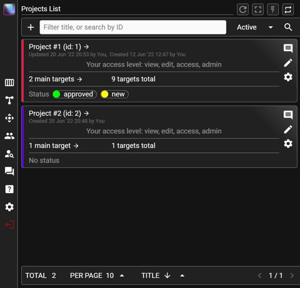Select the approved status chip

click(74, 94)
